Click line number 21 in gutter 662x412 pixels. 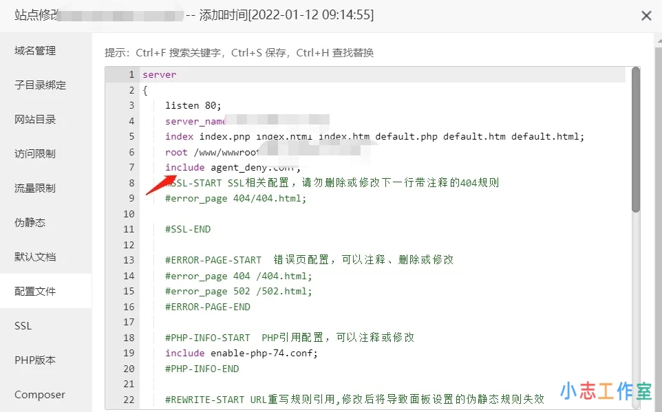point(129,384)
